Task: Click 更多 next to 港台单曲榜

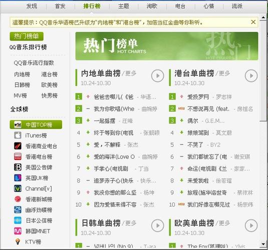Action: pyautogui.click(x=224, y=73)
